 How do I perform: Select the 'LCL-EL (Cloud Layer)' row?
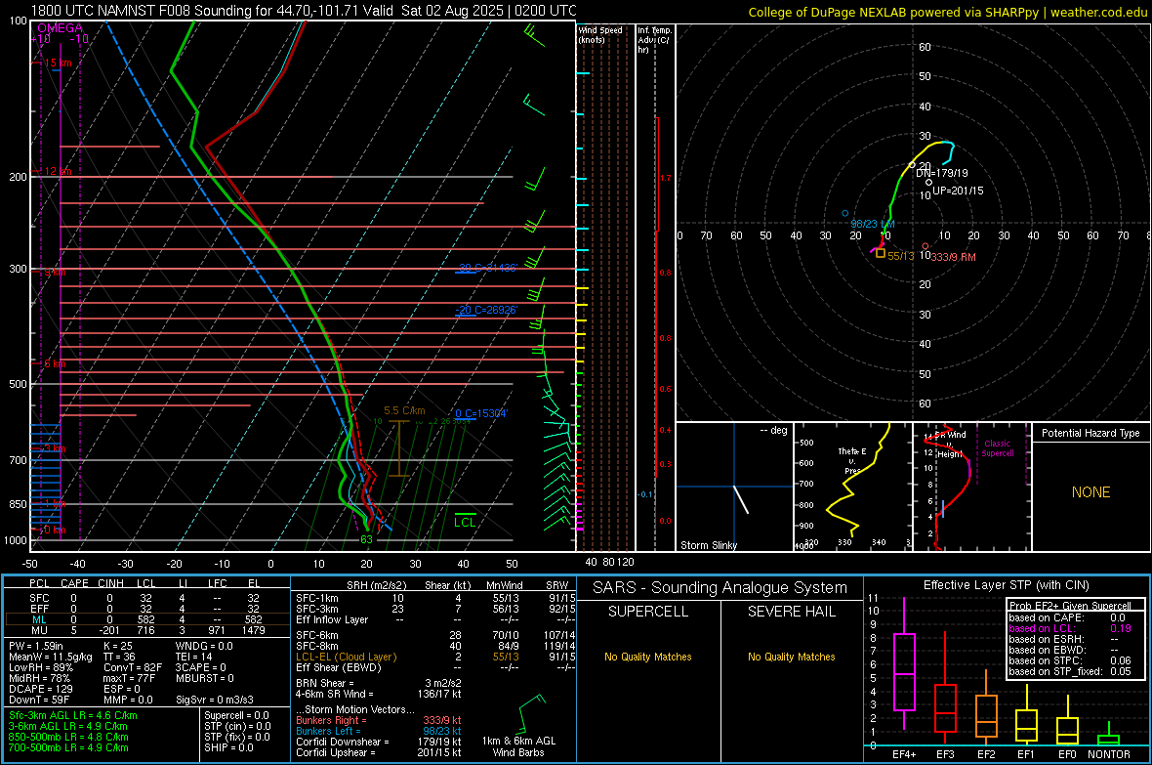click(435, 657)
